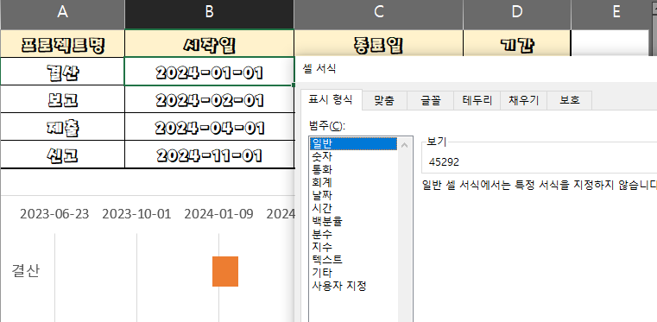Open the 채우기 tab
This screenshot has height=322, width=657.
pos(524,100)
